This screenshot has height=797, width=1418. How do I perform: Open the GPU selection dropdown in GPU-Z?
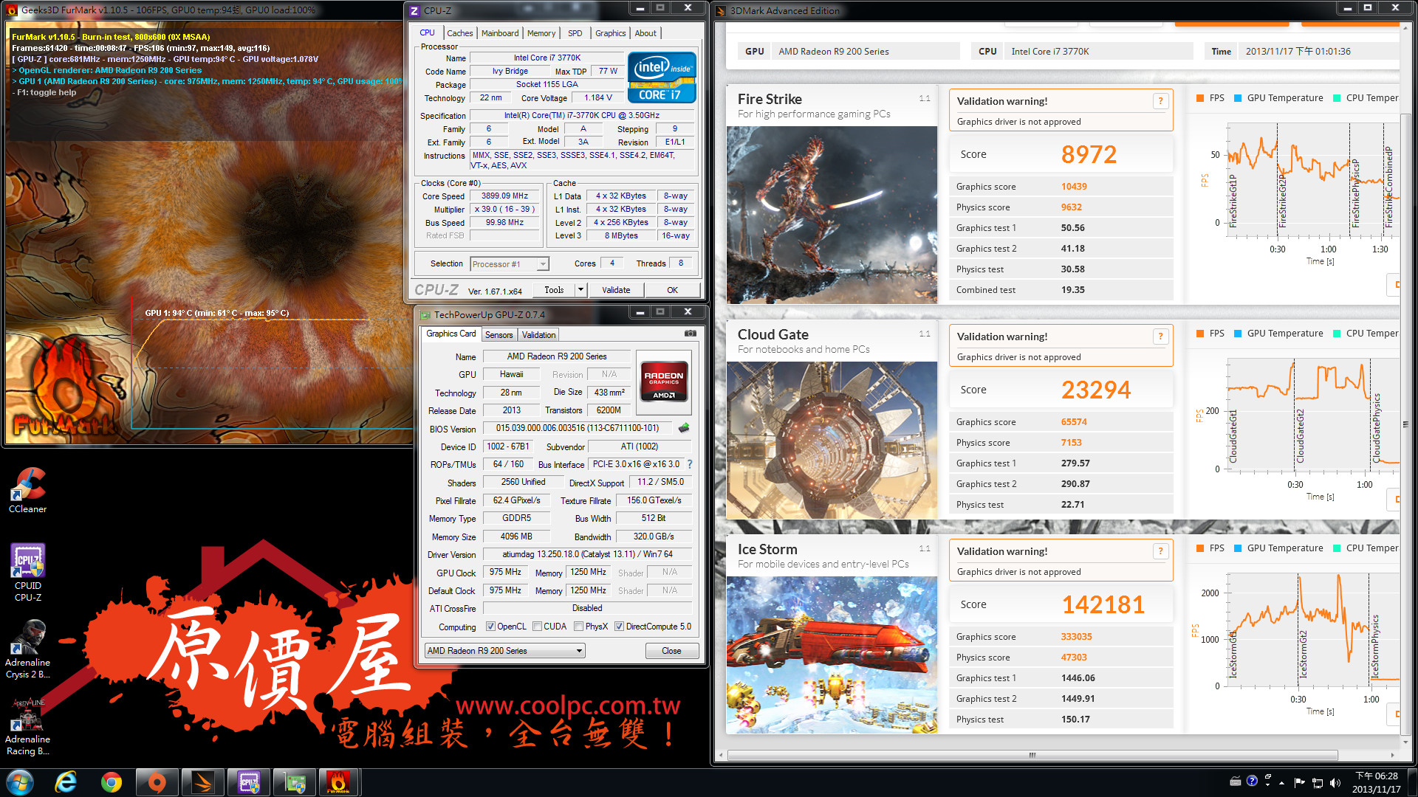pyautogui.click(x=505, y=651)
